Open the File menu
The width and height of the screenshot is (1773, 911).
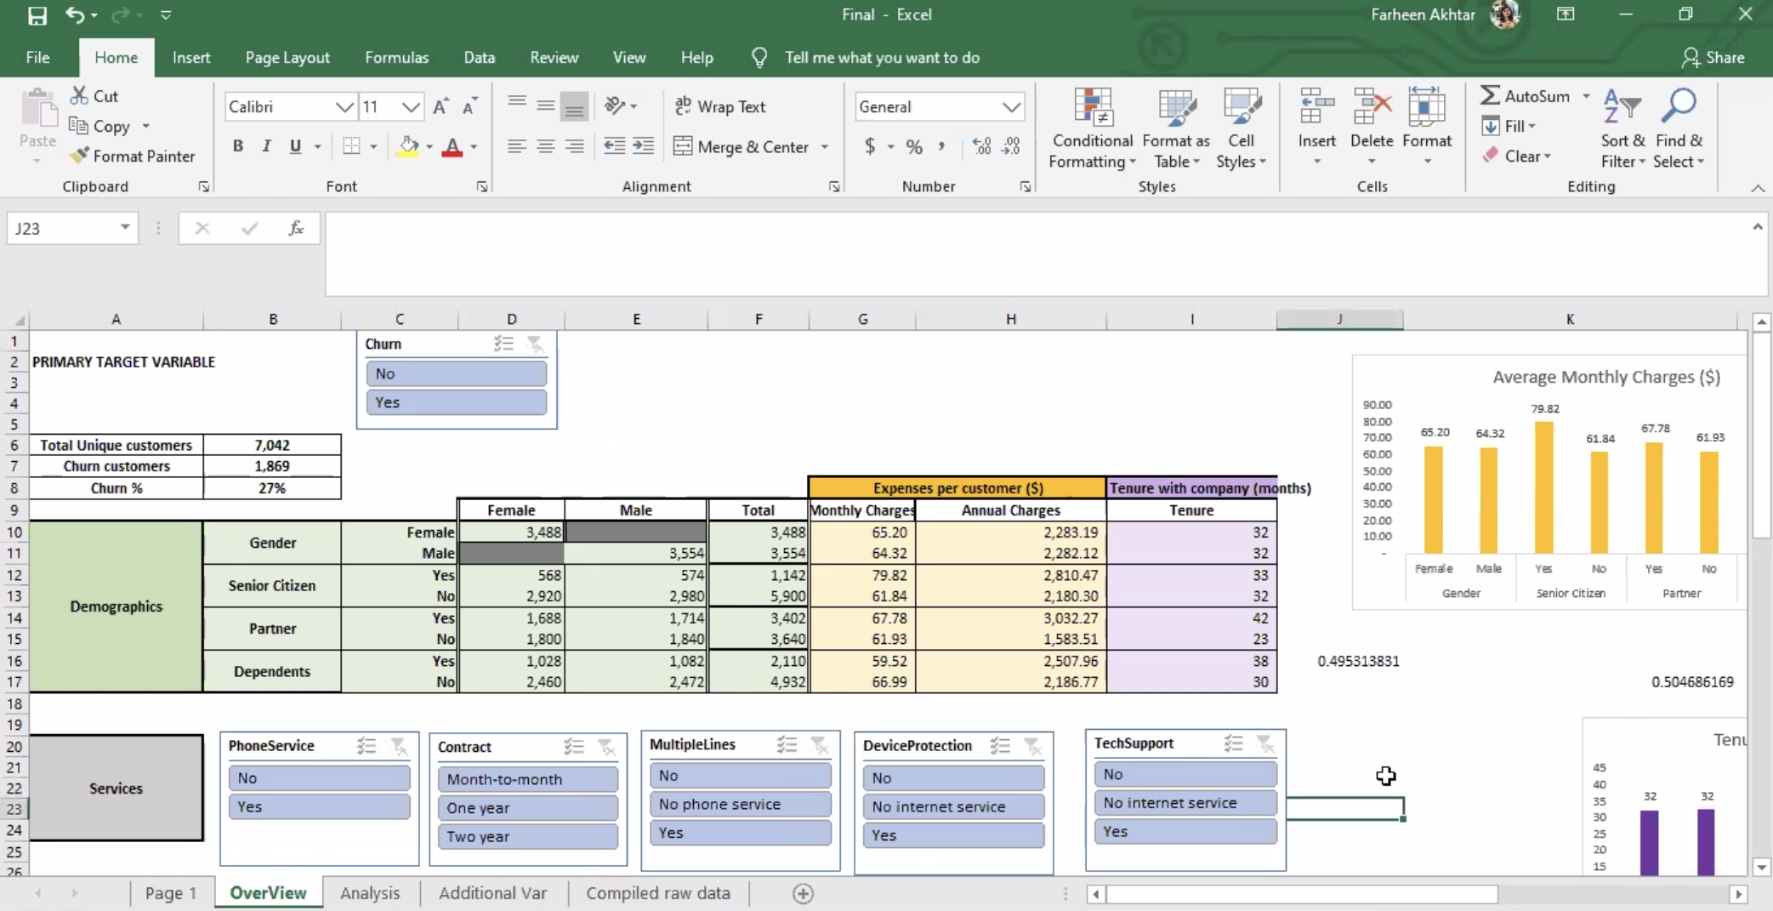(x=37, y=57)
